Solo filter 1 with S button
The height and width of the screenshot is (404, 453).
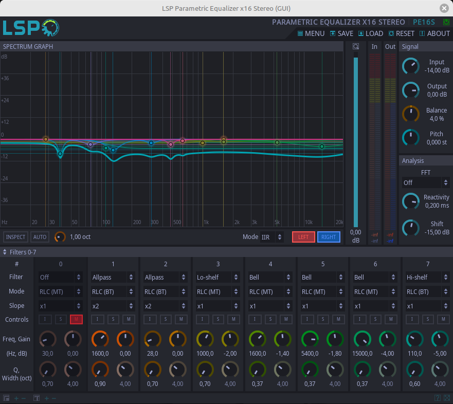coord(113,319)
